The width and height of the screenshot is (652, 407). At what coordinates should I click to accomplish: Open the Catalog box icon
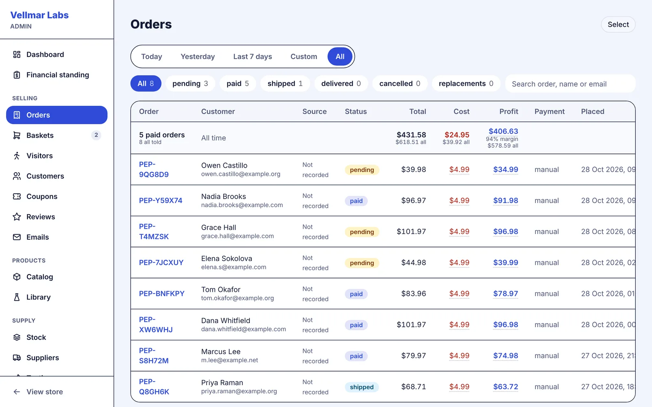tap(17, 277)
